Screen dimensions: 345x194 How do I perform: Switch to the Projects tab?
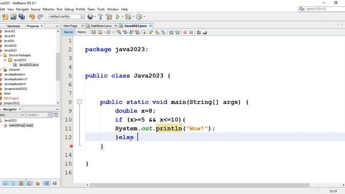pos(32,26)
